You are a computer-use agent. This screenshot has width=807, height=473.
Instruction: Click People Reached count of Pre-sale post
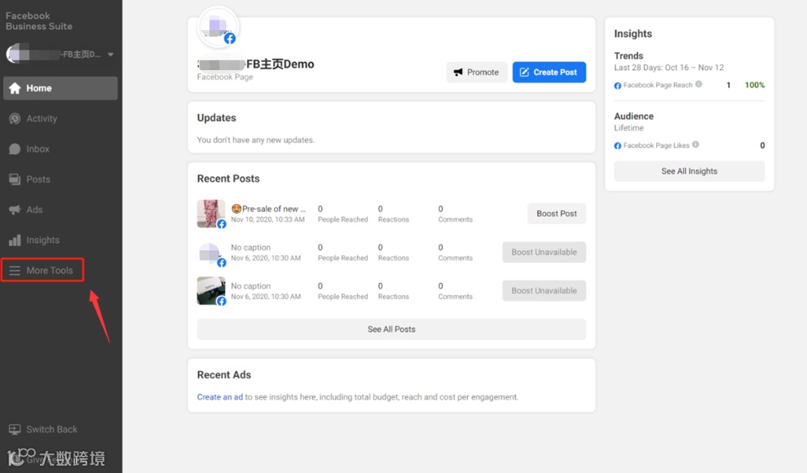click(320, 209)
